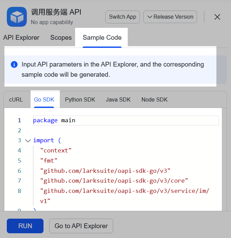Viewport: 231px width, 238px height.
Task: Click the 'No app capability' subtitle
Action: point(52,22)
